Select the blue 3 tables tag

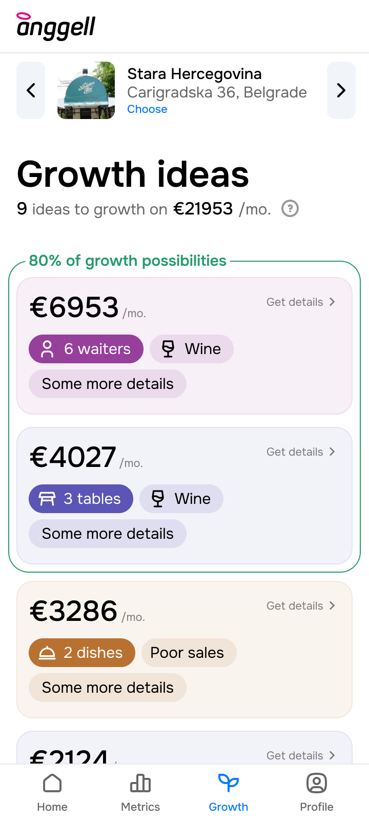point(81,499)
